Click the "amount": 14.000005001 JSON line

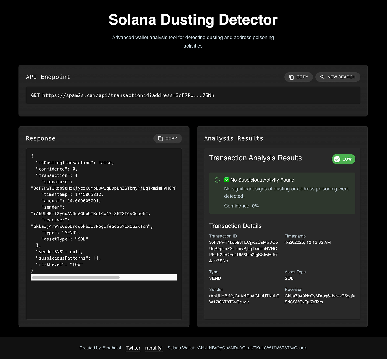coord(71,201)
